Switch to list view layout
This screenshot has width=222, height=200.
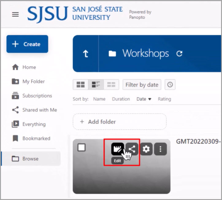111,85
